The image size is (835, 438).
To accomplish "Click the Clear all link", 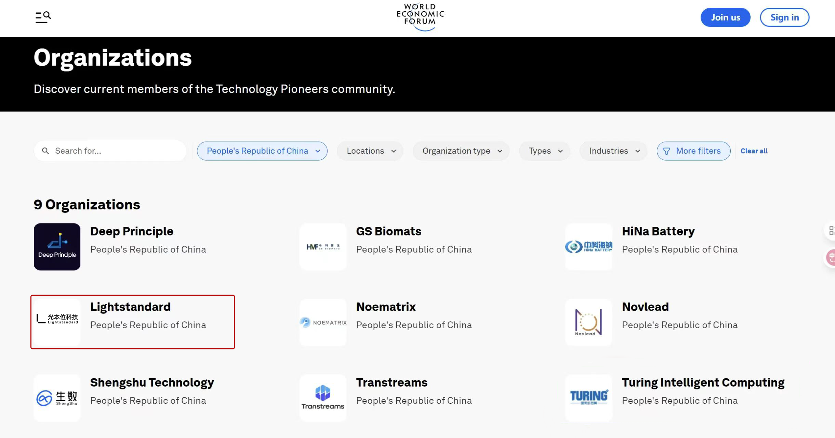I will click(754, 151).
